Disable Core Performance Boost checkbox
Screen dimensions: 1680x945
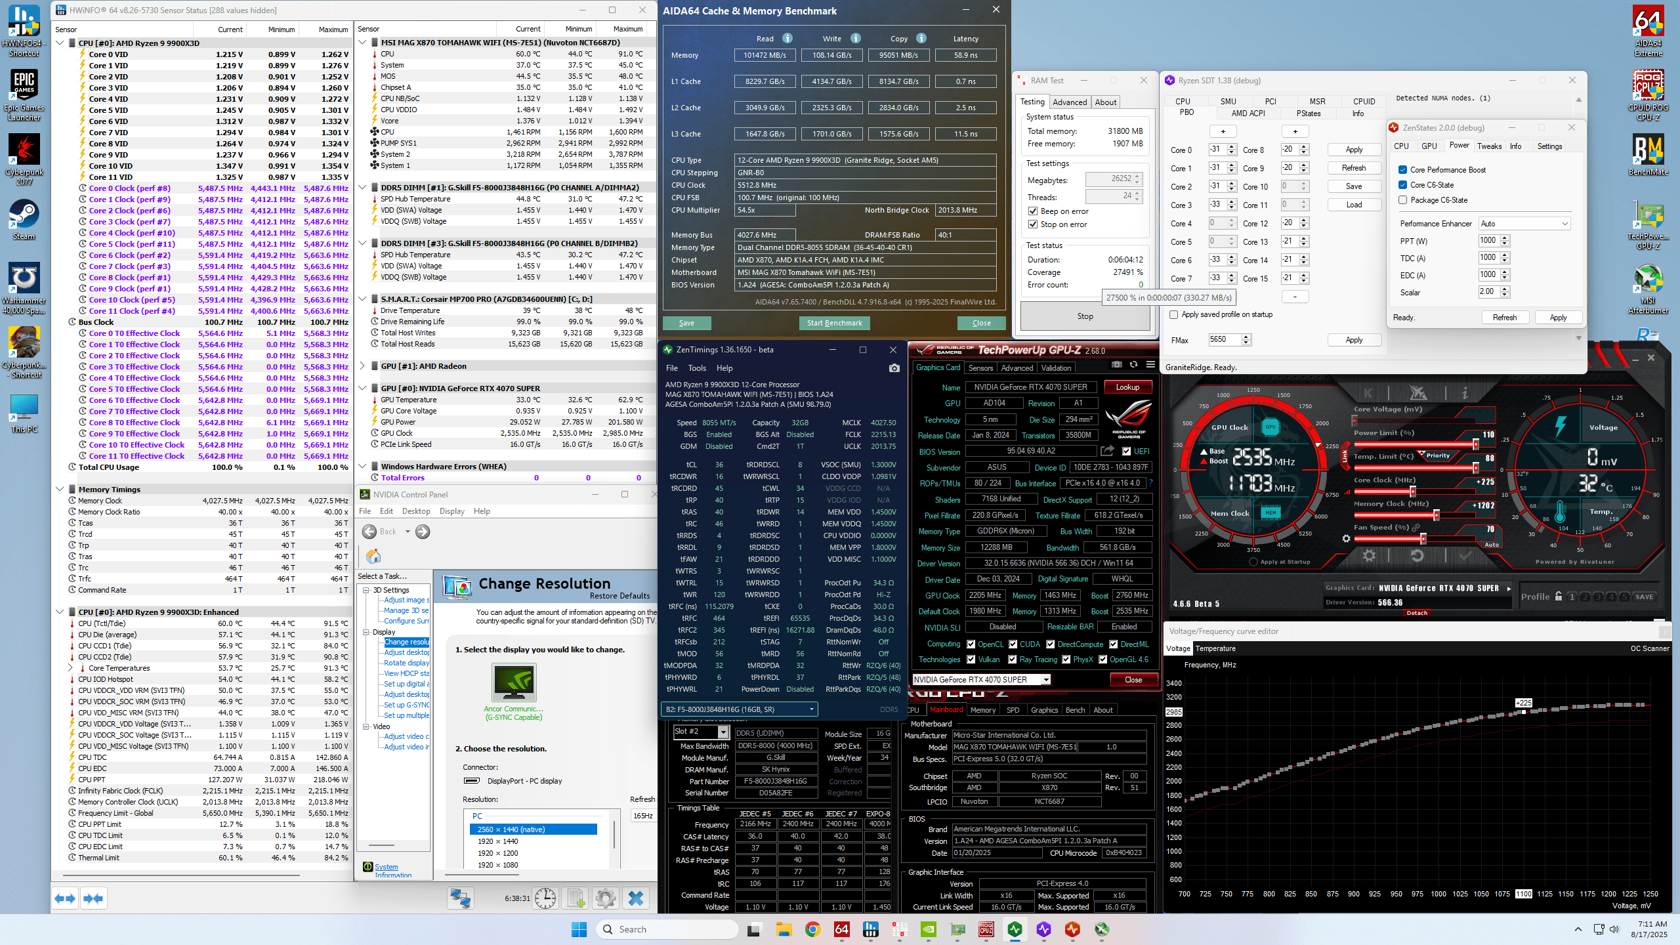point(1402,170)
